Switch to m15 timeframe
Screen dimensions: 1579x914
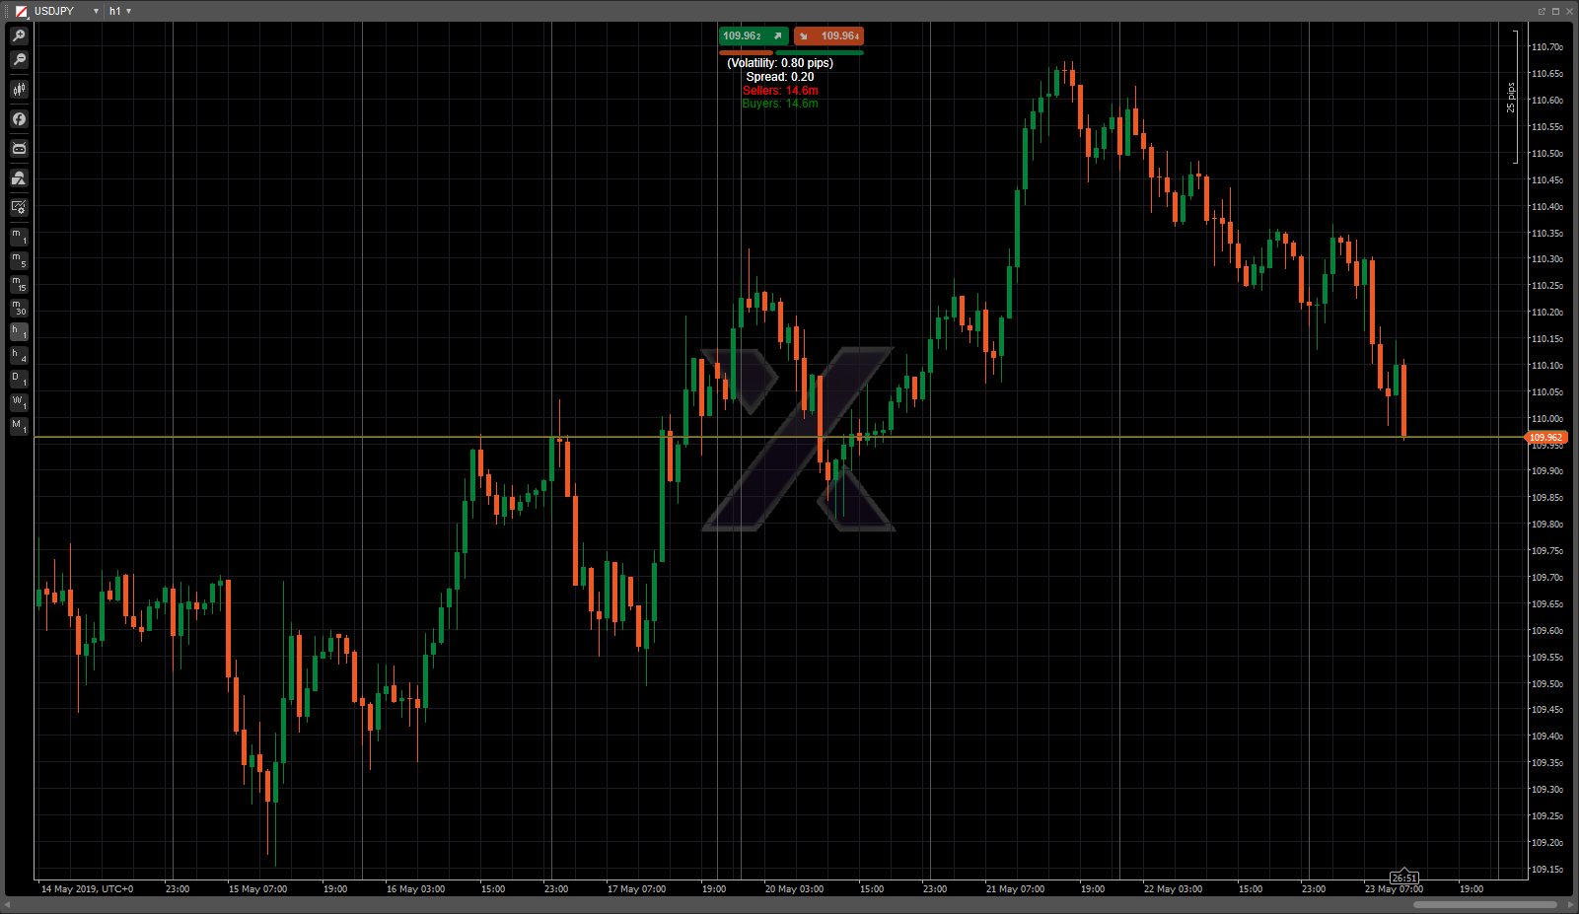click(19, 284)
